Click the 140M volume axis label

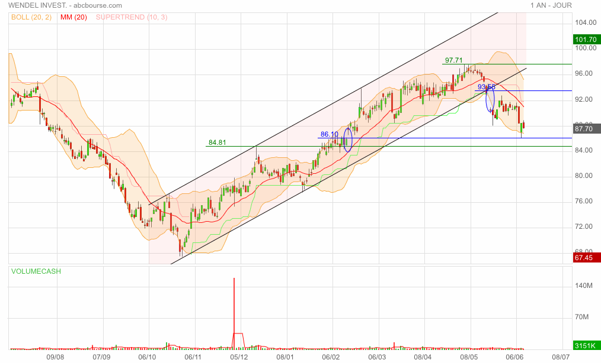(x=584, y=286)
